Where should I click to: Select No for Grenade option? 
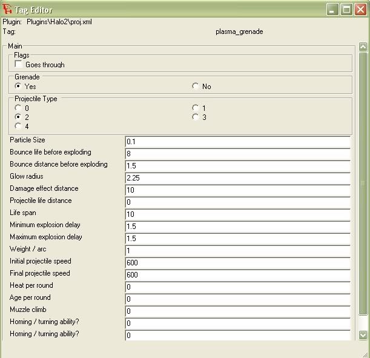pos(195,86)
